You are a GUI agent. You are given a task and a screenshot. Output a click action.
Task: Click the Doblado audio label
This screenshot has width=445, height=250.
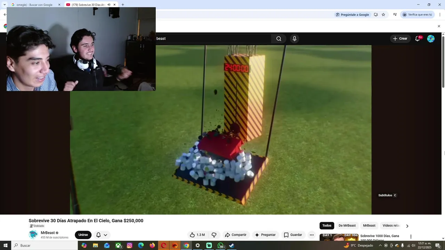click(x=37, y=226)
